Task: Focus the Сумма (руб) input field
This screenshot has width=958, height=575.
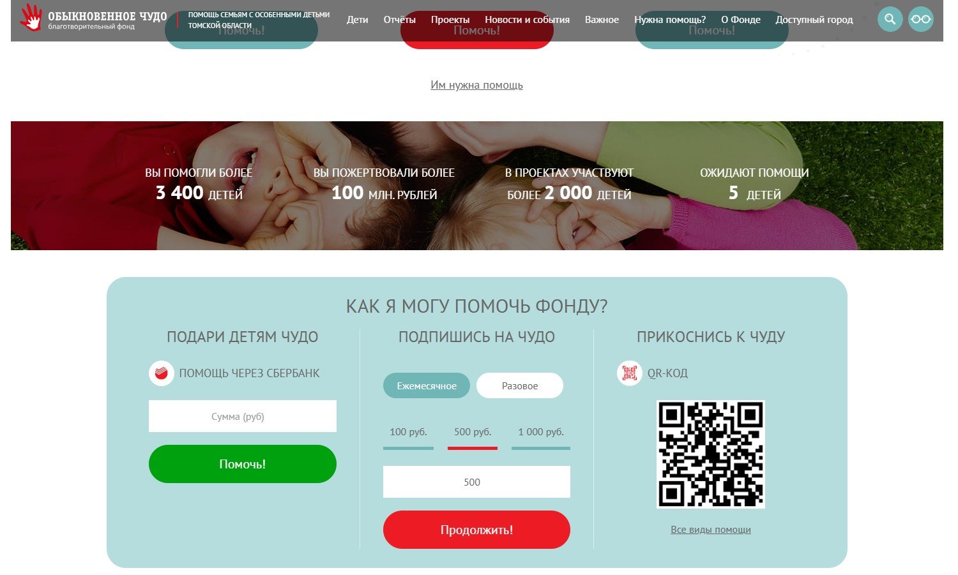Action: tap(243, 416)
